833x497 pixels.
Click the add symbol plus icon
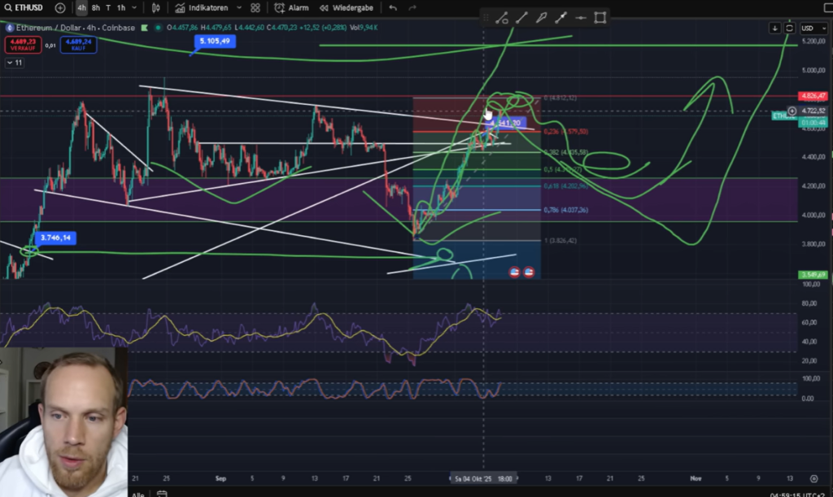pos(60,7)
